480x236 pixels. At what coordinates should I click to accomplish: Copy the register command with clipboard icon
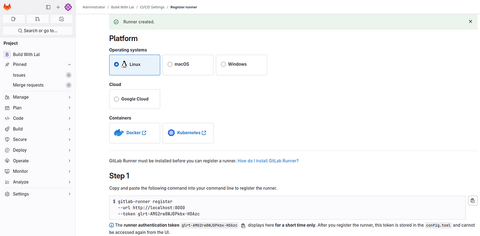(x=473, y=200)
